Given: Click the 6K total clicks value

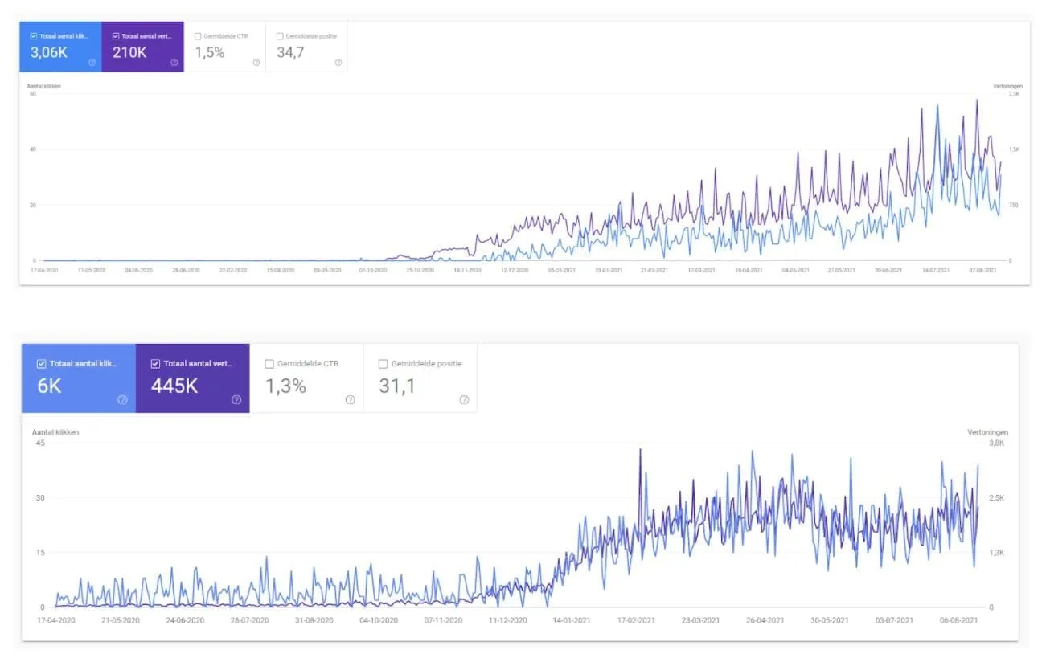Looking at the screenshot, I should (x=49, y=386).
